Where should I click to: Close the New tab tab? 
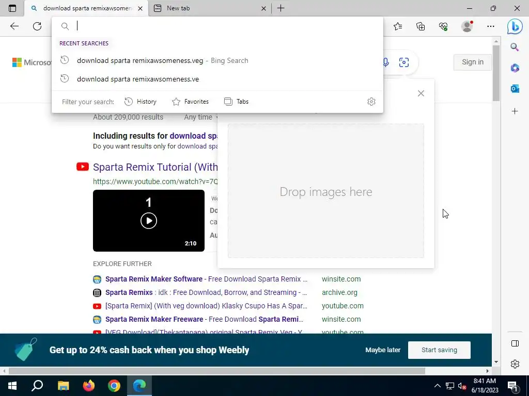(263, 8)
